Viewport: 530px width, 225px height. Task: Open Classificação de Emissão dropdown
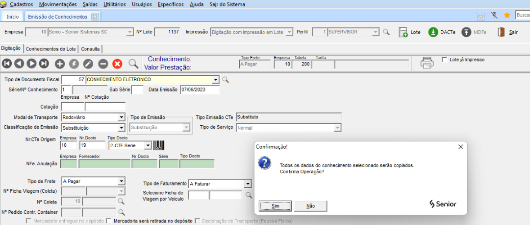pyautogui.click(x=122, y=128)
